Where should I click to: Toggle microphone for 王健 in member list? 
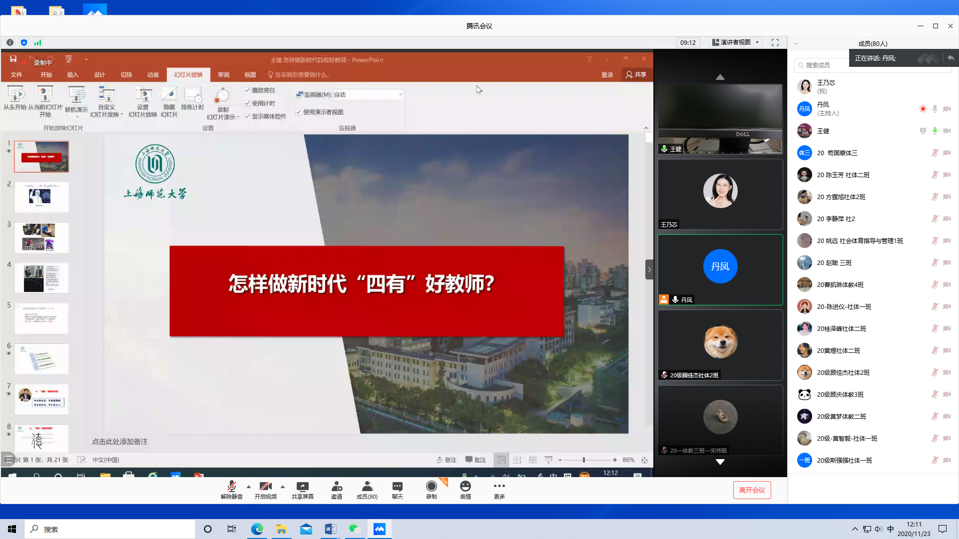click(935, 131)
